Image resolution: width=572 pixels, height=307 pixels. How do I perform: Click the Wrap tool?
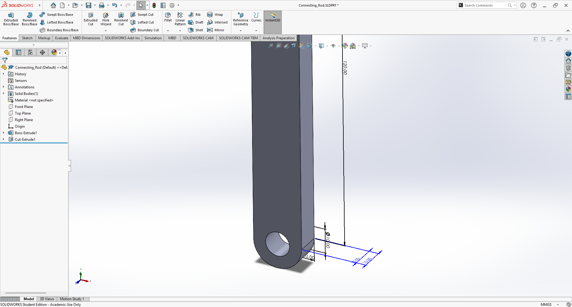215,15
